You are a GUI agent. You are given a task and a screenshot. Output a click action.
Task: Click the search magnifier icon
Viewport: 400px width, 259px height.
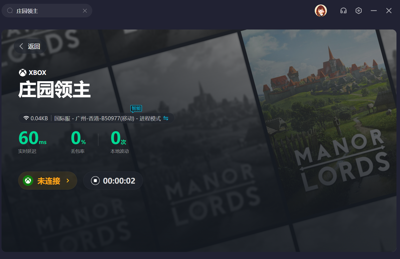tap(10, 11)
